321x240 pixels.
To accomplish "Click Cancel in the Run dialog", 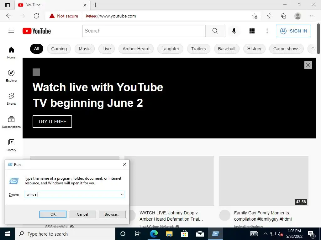I will (82, 214).
